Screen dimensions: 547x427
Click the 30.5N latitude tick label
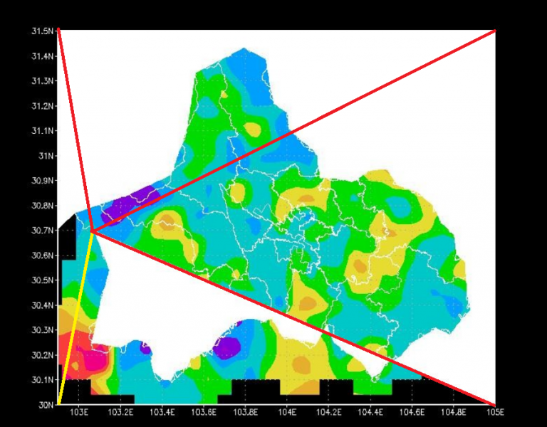pyautogui.click(x=43, y=280)
